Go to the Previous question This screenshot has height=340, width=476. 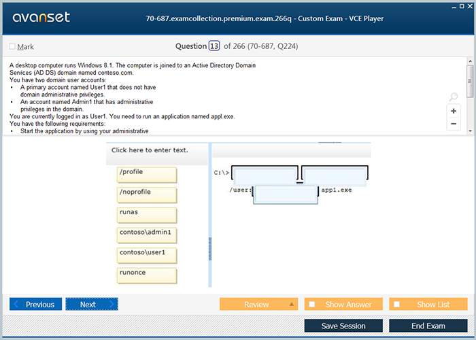(35, 304)
